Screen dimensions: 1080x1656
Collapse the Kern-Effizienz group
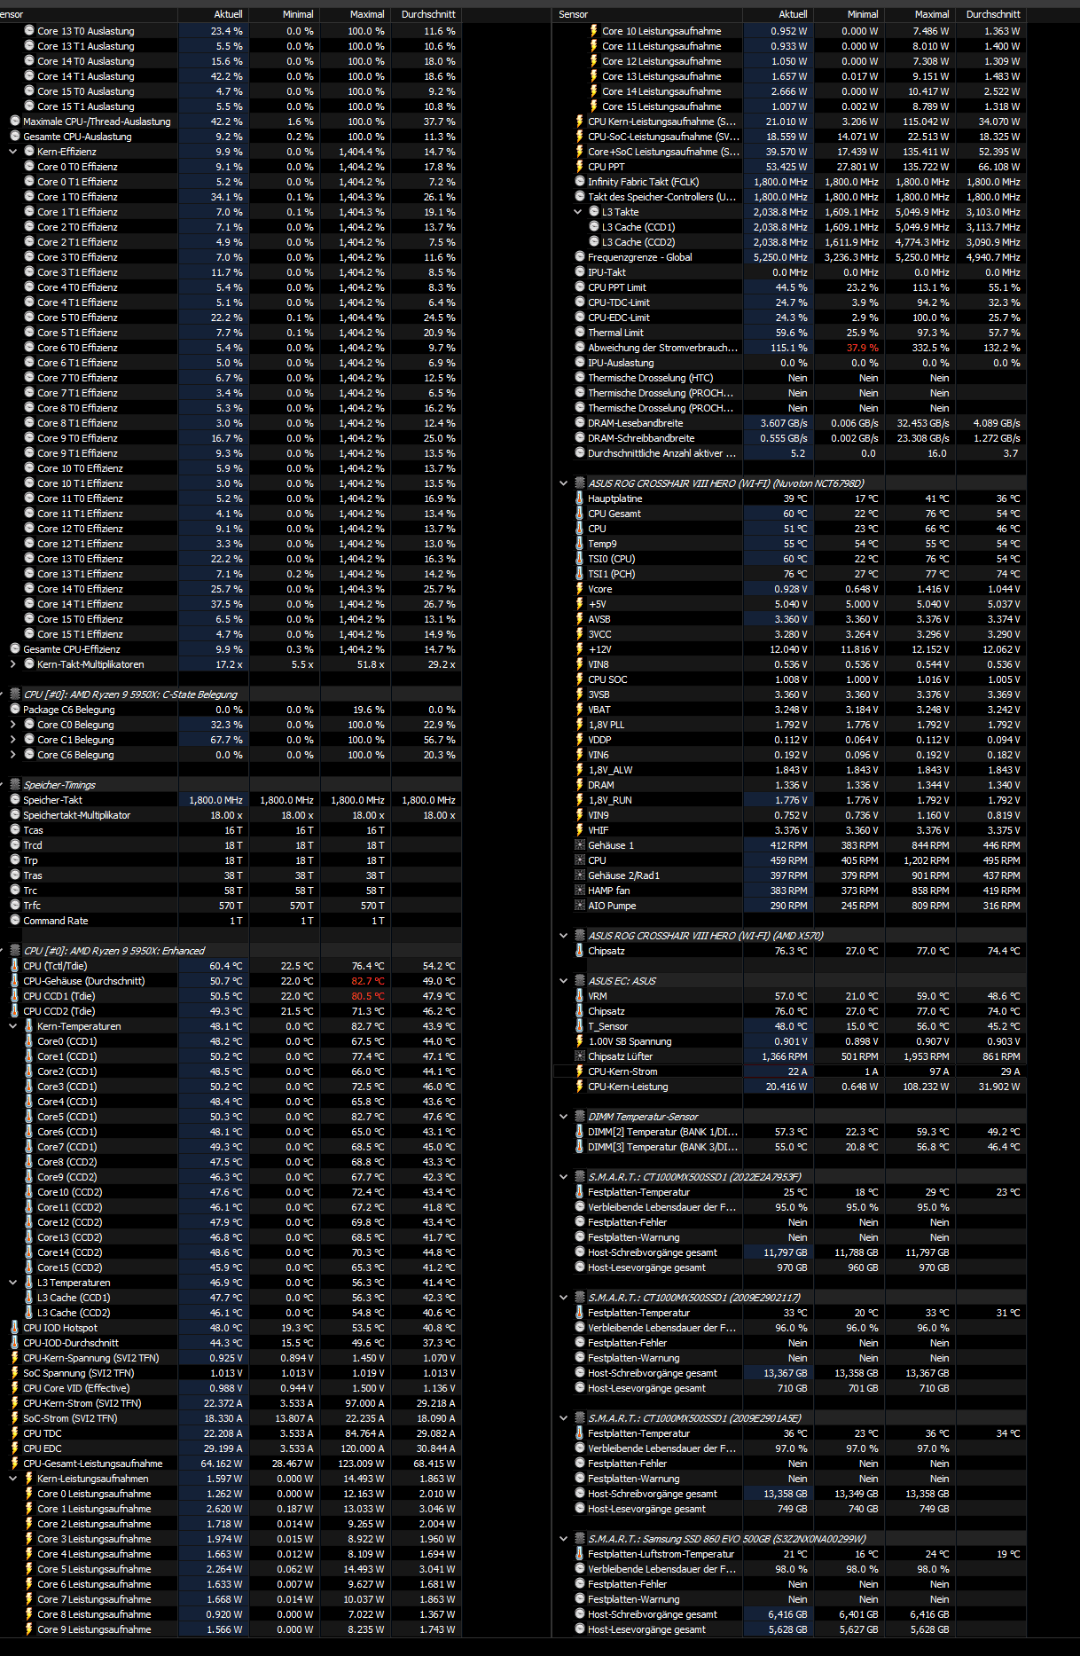pos(13,152)
